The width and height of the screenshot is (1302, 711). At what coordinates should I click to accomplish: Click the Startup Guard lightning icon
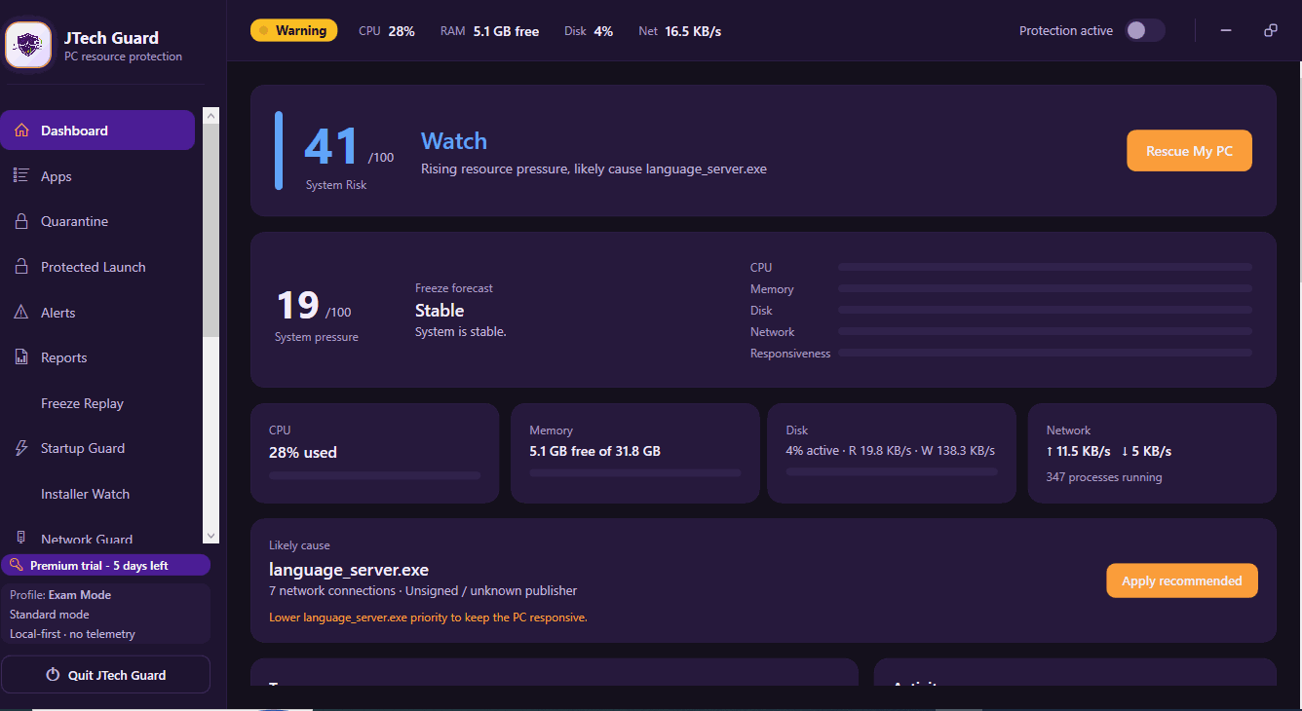[x=21, y=448]
